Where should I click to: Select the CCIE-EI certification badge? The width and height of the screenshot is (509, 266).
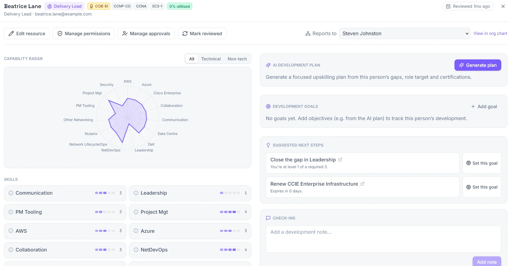pyautogui.click(x=99, y=6)
